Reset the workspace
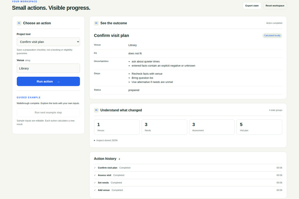 pos(275,6)
